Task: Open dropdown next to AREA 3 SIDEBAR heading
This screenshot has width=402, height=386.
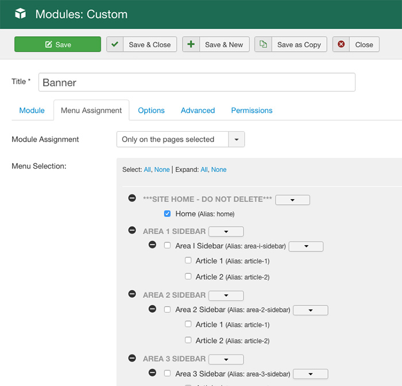Action: click(226, 360)
